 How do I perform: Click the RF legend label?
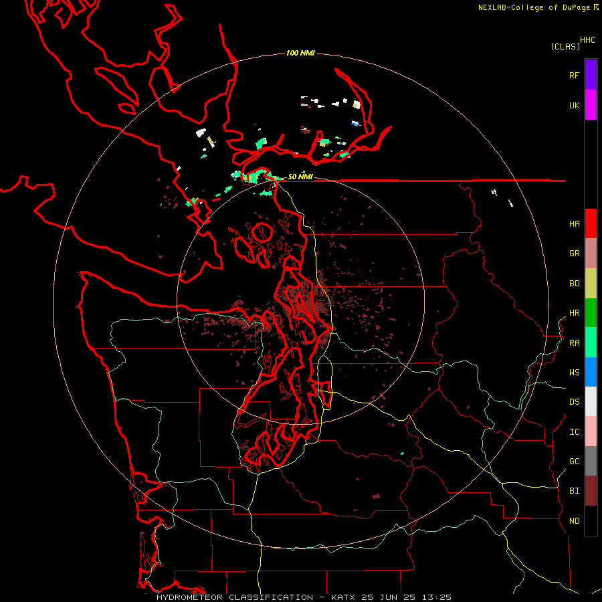pos(575,75)
